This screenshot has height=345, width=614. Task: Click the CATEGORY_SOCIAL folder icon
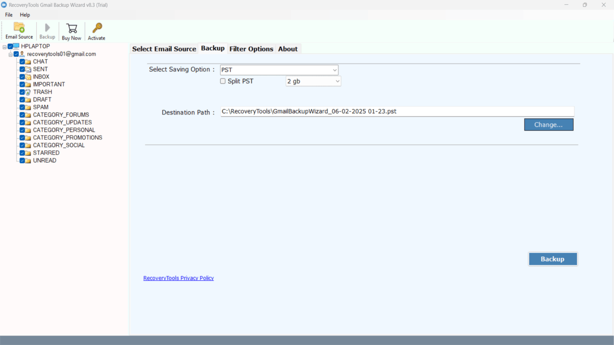[28, 146]
